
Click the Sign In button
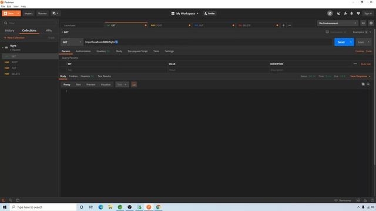click(x=368, y=13)
